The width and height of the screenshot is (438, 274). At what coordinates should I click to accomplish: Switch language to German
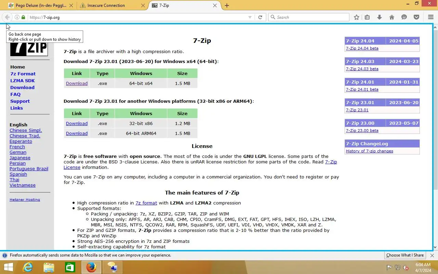click(x=18, y=152)
